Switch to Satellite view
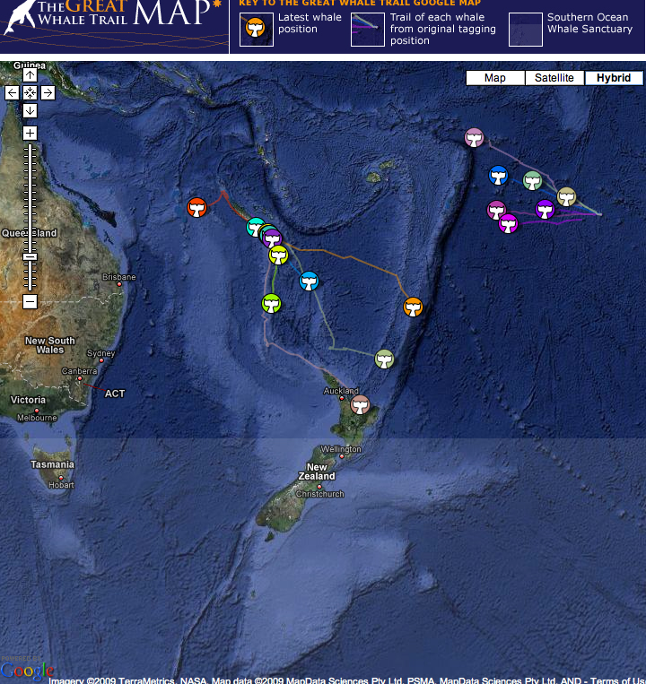This screenshot has height=684, width=646. click(554, 78)
